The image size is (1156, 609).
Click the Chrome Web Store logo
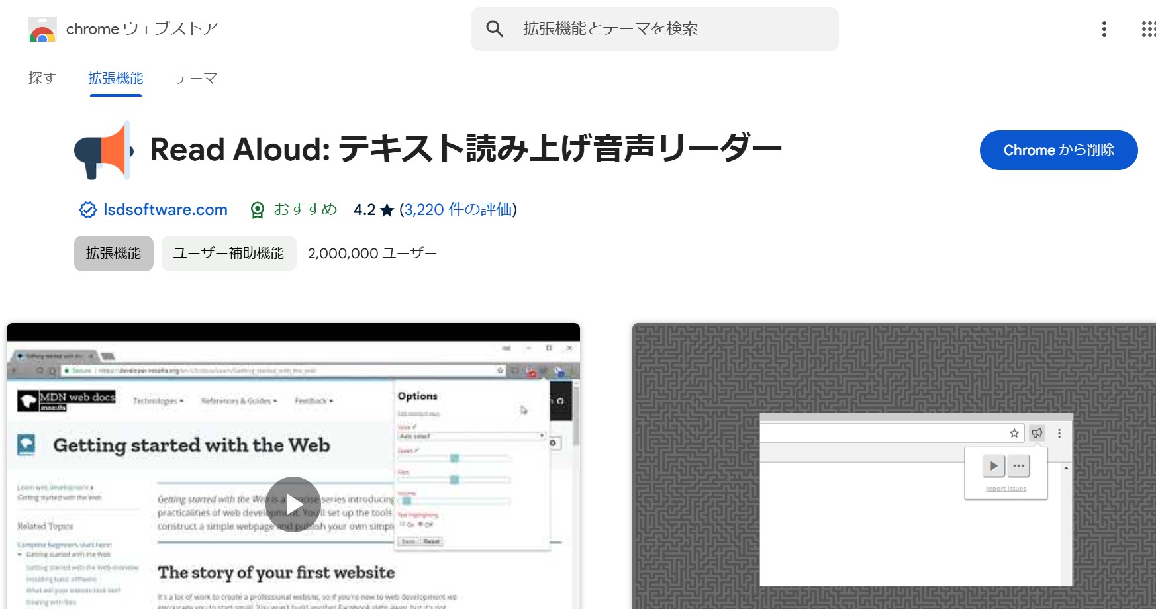[x=42, y=29]
